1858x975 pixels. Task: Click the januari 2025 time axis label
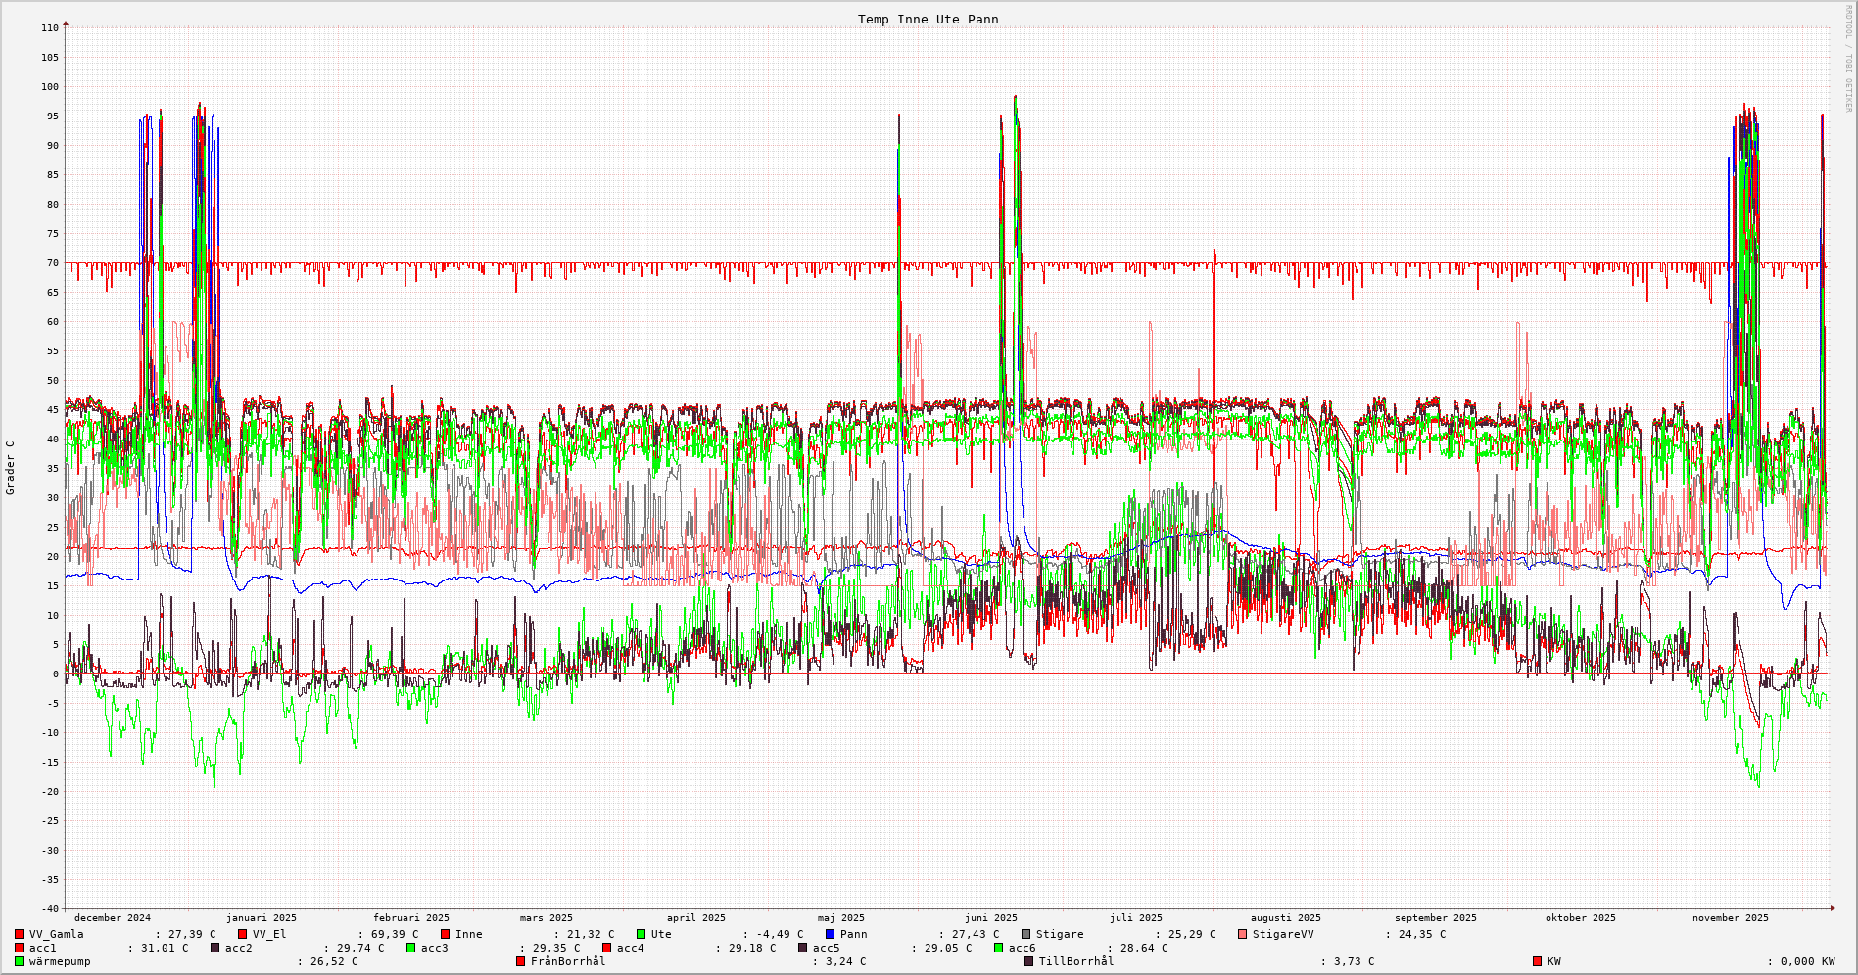[x=262, y=918]
